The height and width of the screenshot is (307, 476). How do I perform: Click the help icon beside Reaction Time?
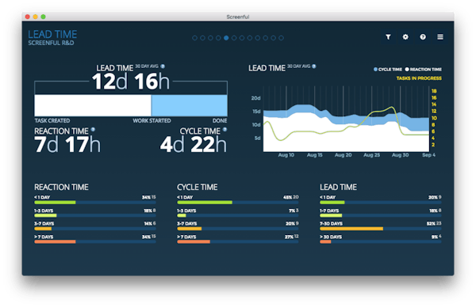coord(93,129)
